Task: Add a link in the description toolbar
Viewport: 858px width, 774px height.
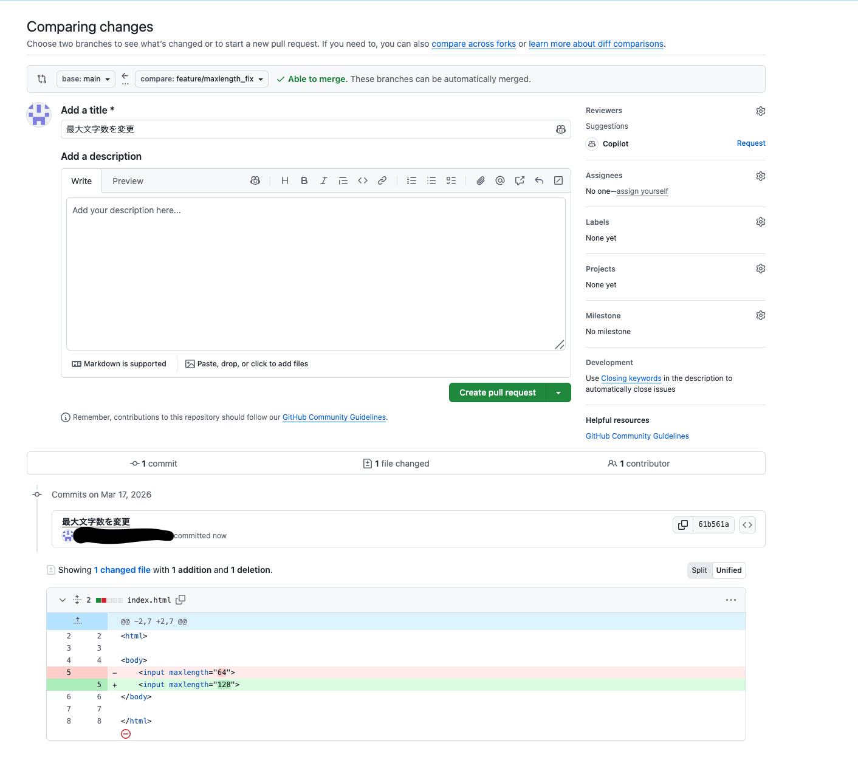Action: pyautogui.click(x=382, y=180)
